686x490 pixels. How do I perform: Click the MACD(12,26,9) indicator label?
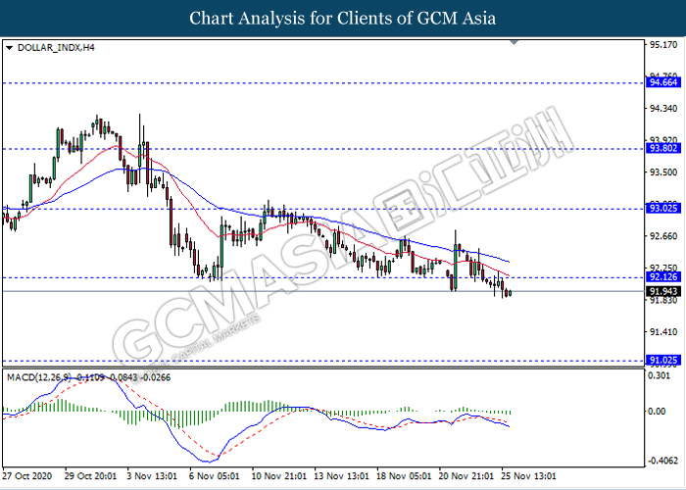pos(38,377)
